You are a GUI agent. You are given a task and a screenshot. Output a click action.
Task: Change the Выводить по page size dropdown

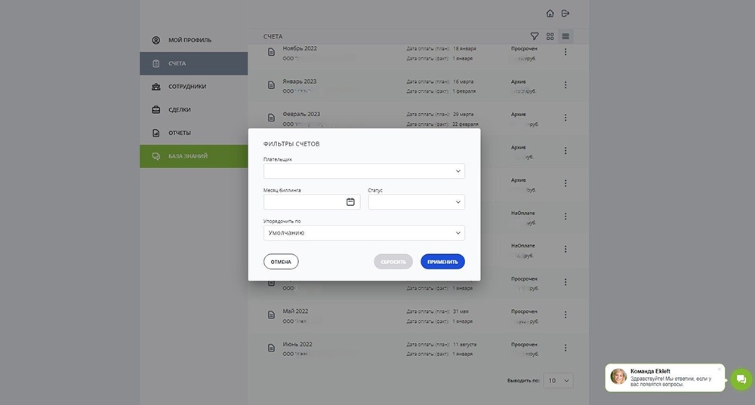(x=558, y=380)
